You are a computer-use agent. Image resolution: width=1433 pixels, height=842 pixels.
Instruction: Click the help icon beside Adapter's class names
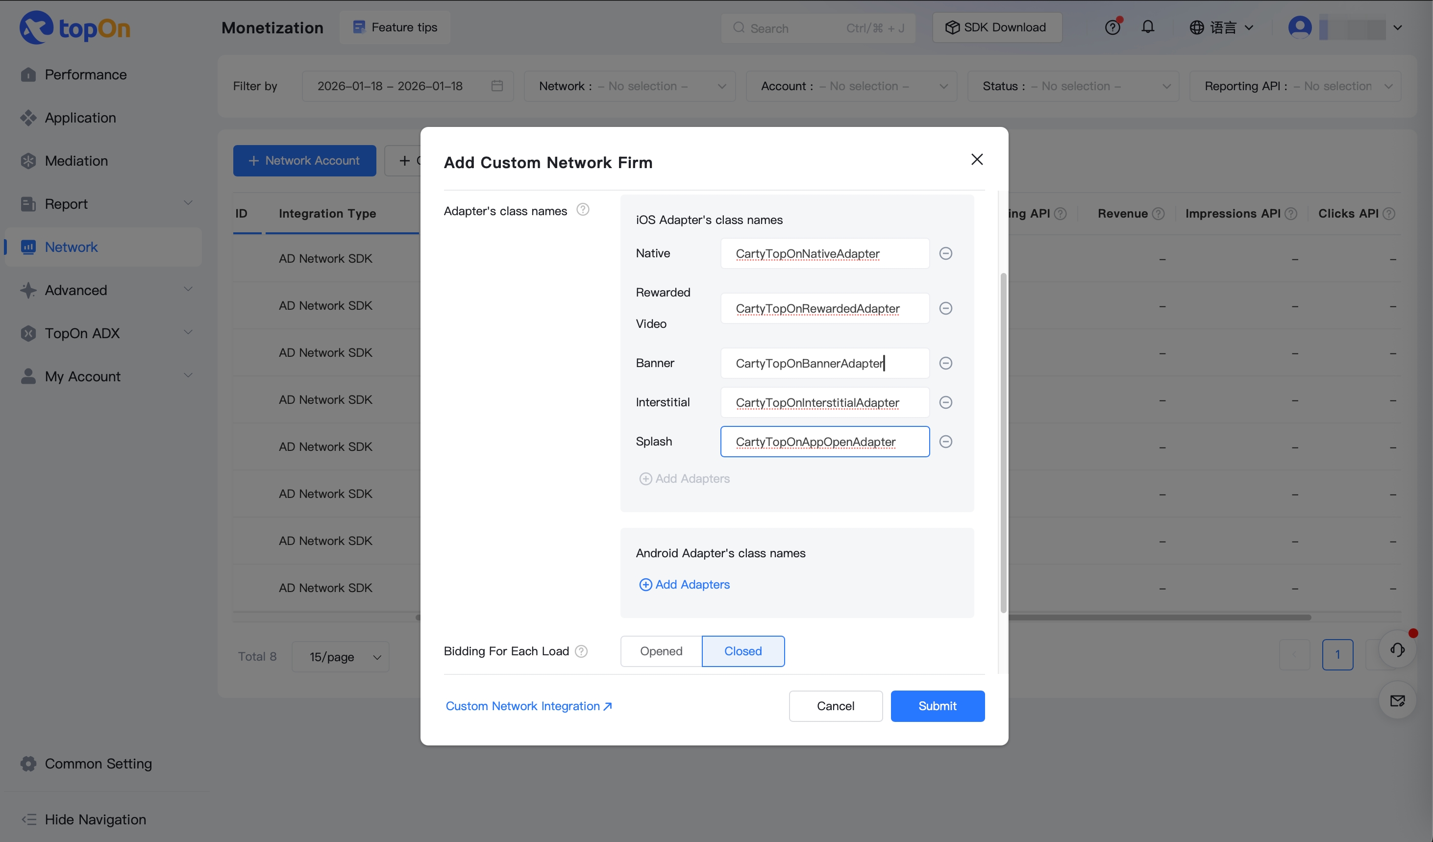click(583, 209)
